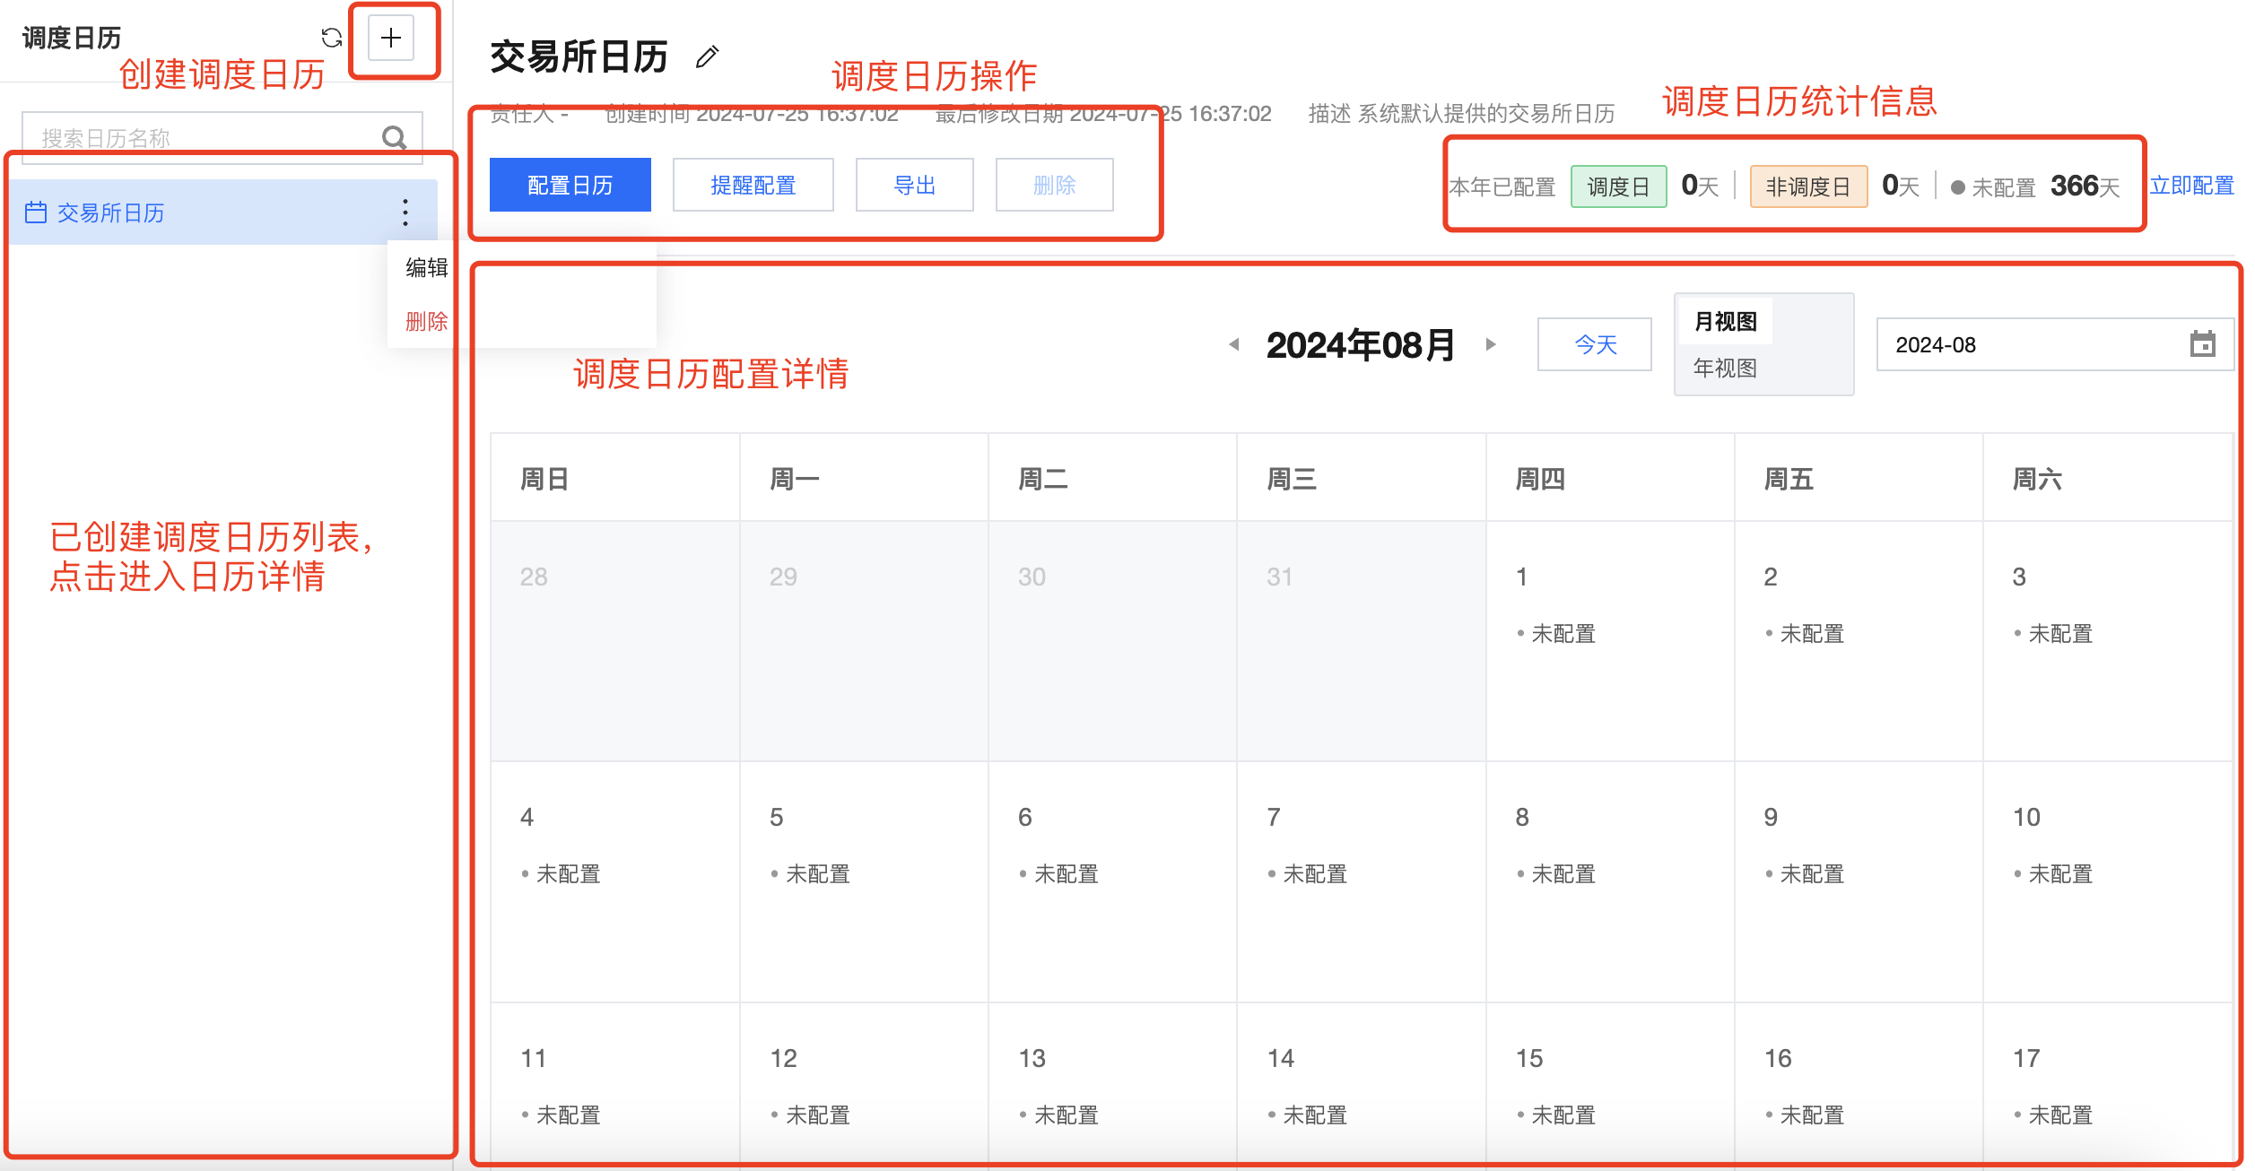Select 删除 from the context menu
This screenshot has height=1171, width=2255.
pyautogui.click(x=426, y=321)
